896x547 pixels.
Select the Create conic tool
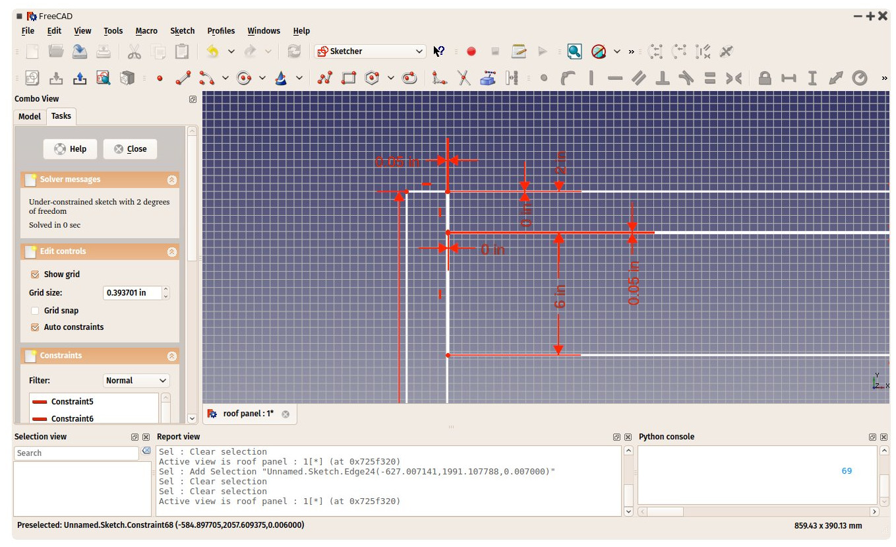[x=282, y=78]
